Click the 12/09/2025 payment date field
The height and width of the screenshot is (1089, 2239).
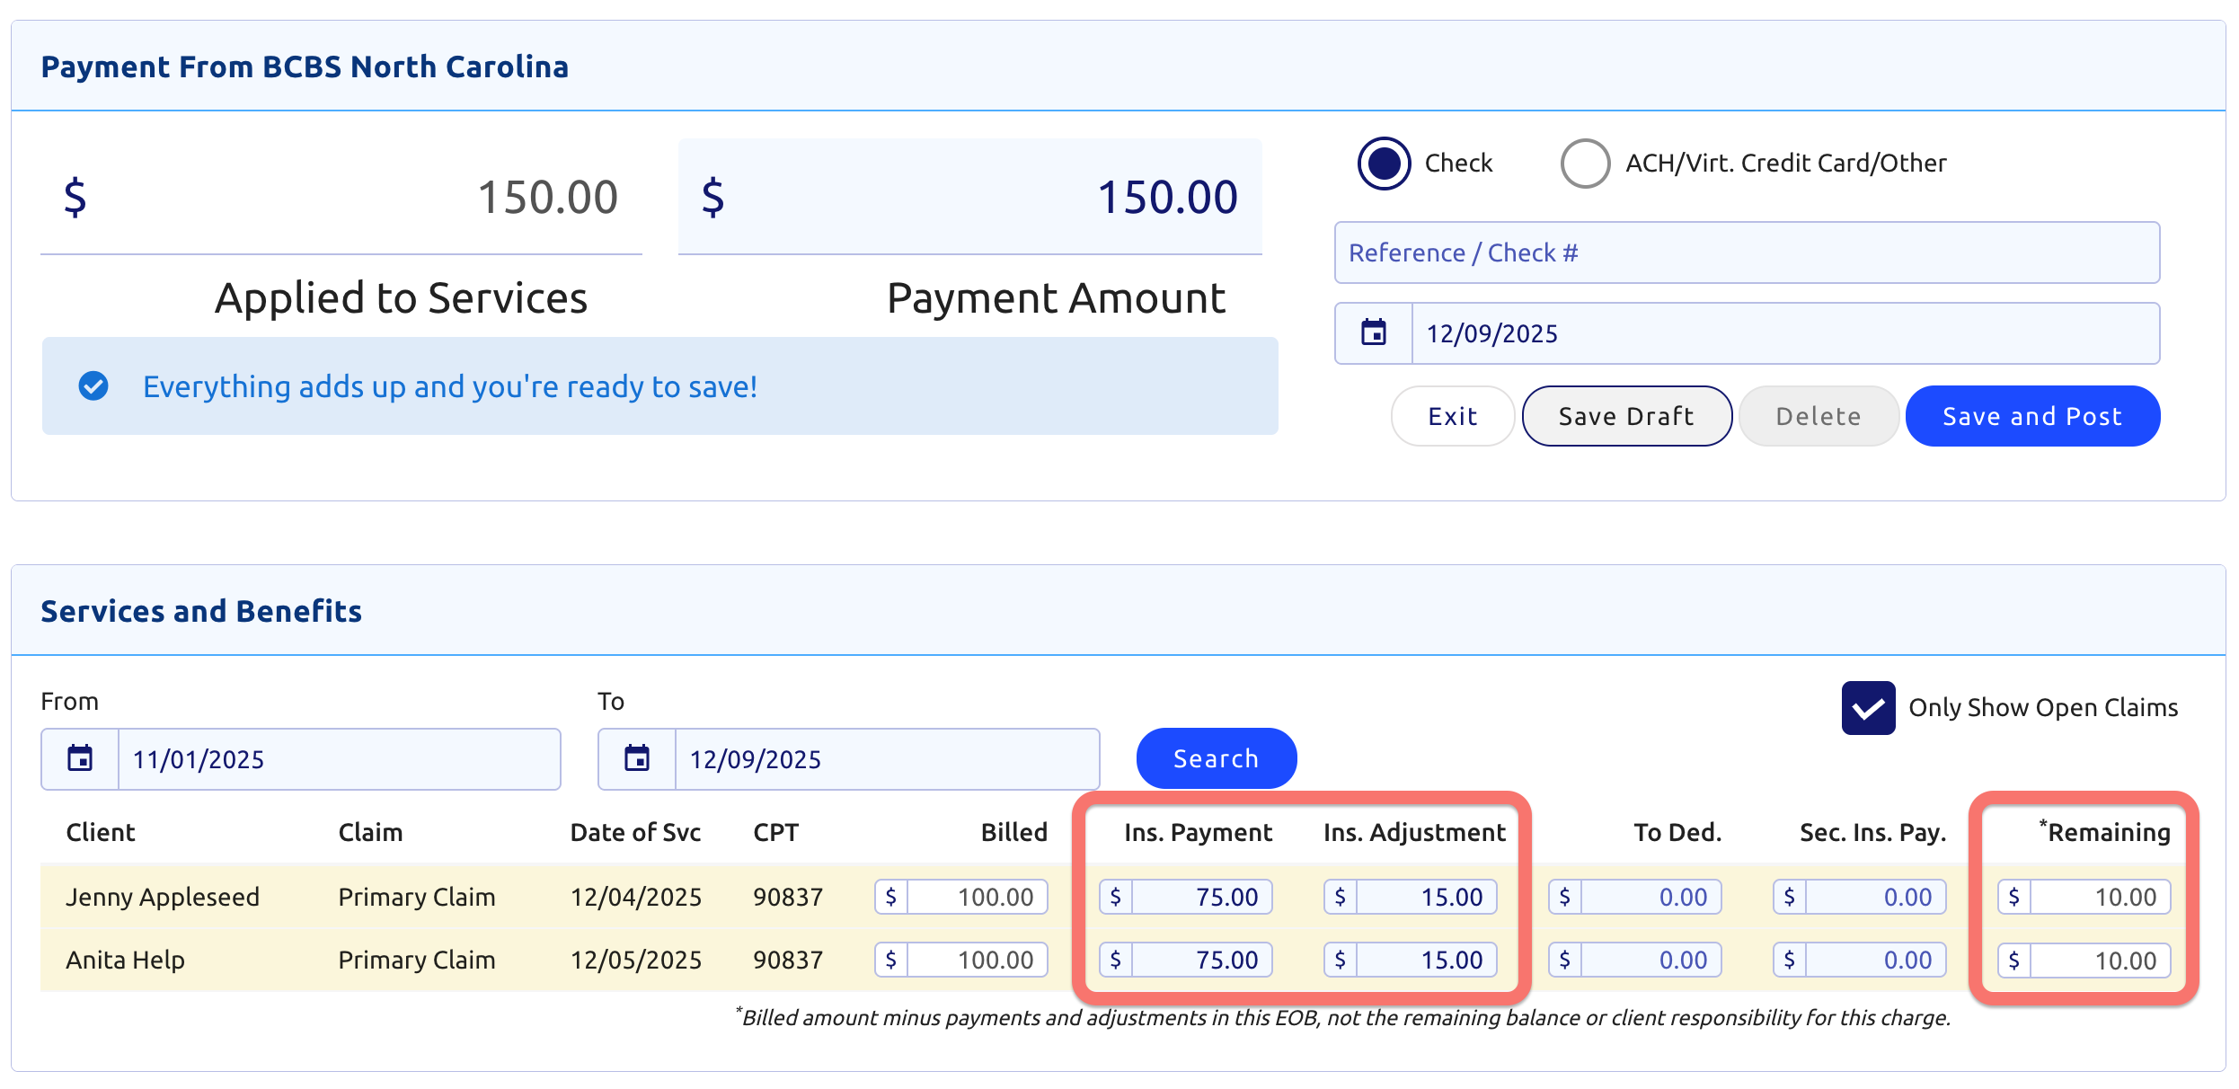tap(1784, 333)
